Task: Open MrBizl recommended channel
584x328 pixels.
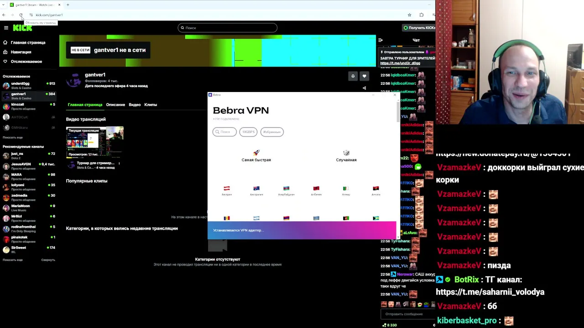Action: [x=28, y=218]
